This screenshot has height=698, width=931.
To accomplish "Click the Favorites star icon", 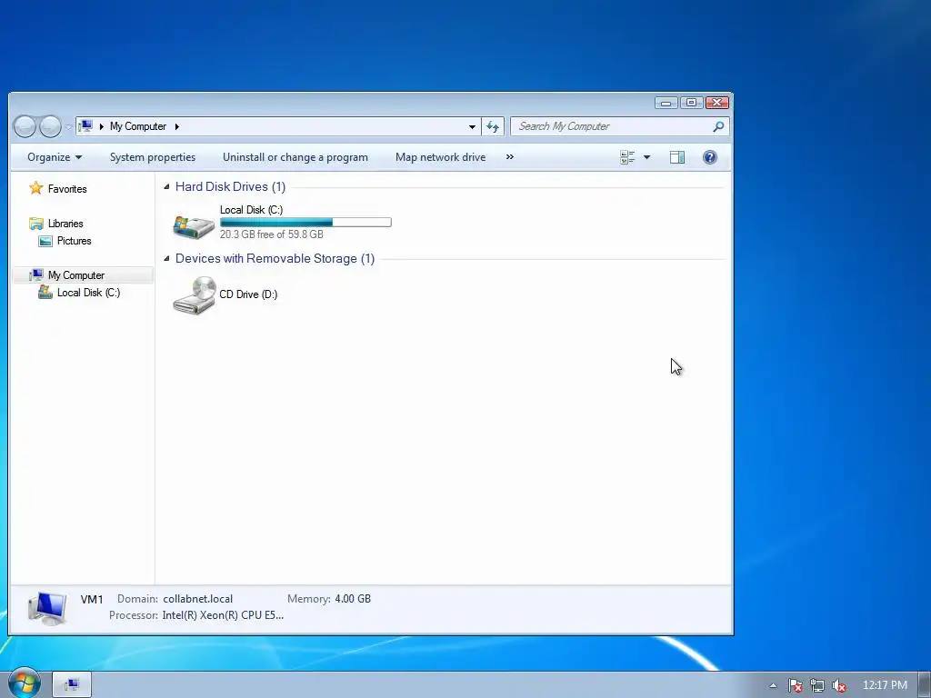I will tap(36, 188).
